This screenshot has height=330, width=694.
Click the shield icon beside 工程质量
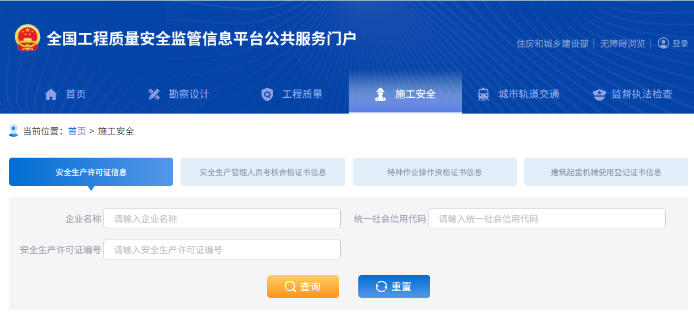267,94
